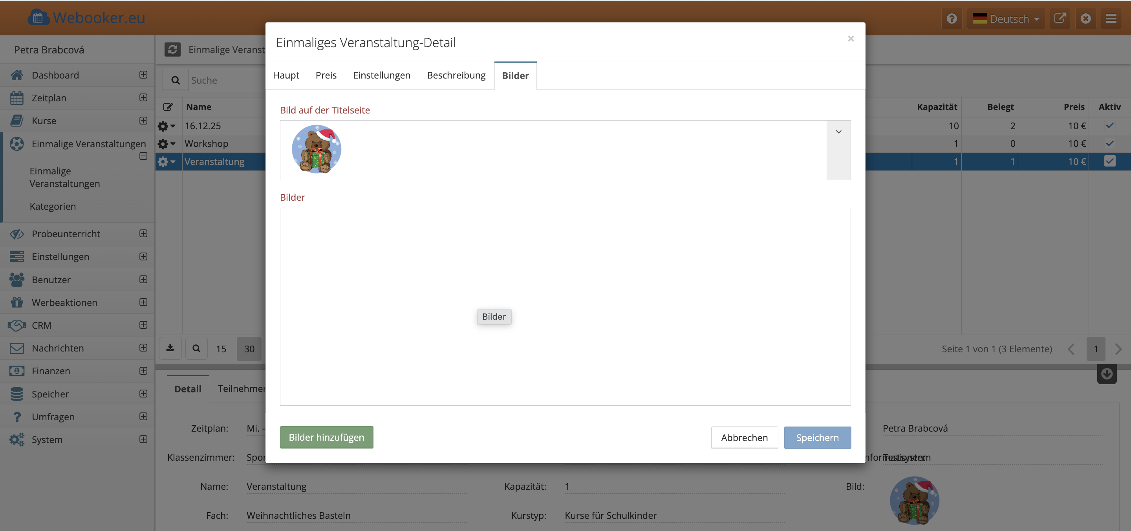The image size is (1131, 531).
Task: Click the Aktiv checkmark on 16.12.25 row
Action: pos(1109,126)
